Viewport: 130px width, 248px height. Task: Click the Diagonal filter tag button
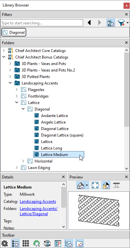[14, 33]
